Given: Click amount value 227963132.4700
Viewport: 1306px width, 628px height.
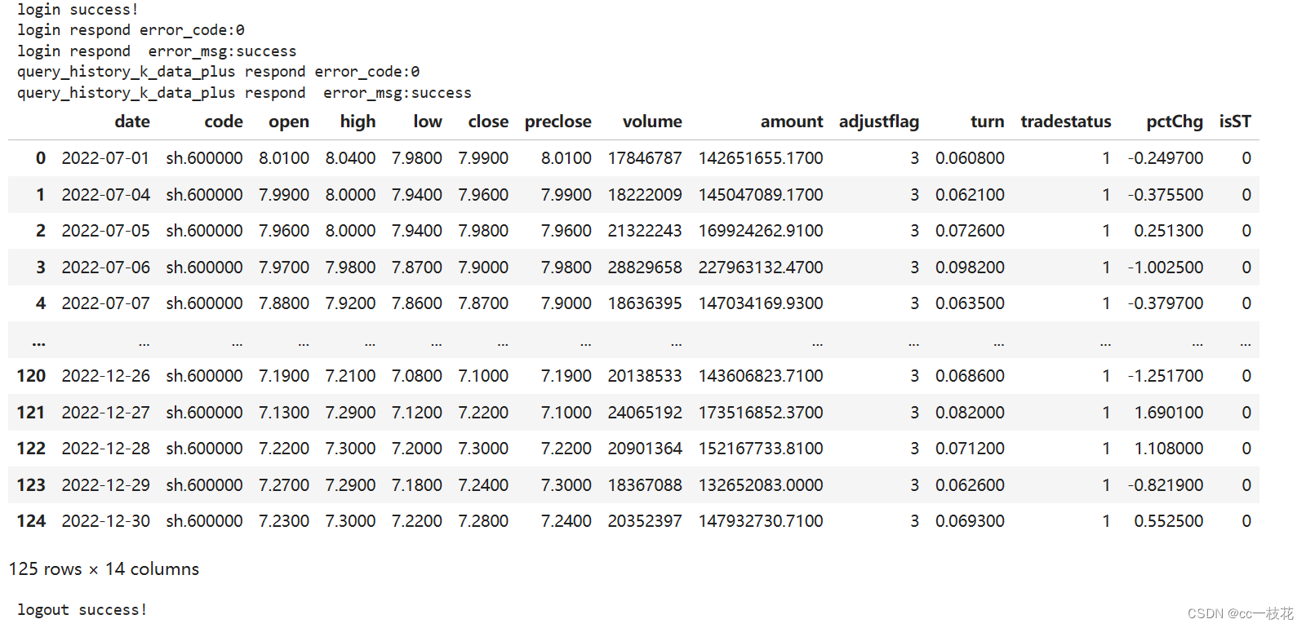Looking at the screenshot, I should 761,268.
